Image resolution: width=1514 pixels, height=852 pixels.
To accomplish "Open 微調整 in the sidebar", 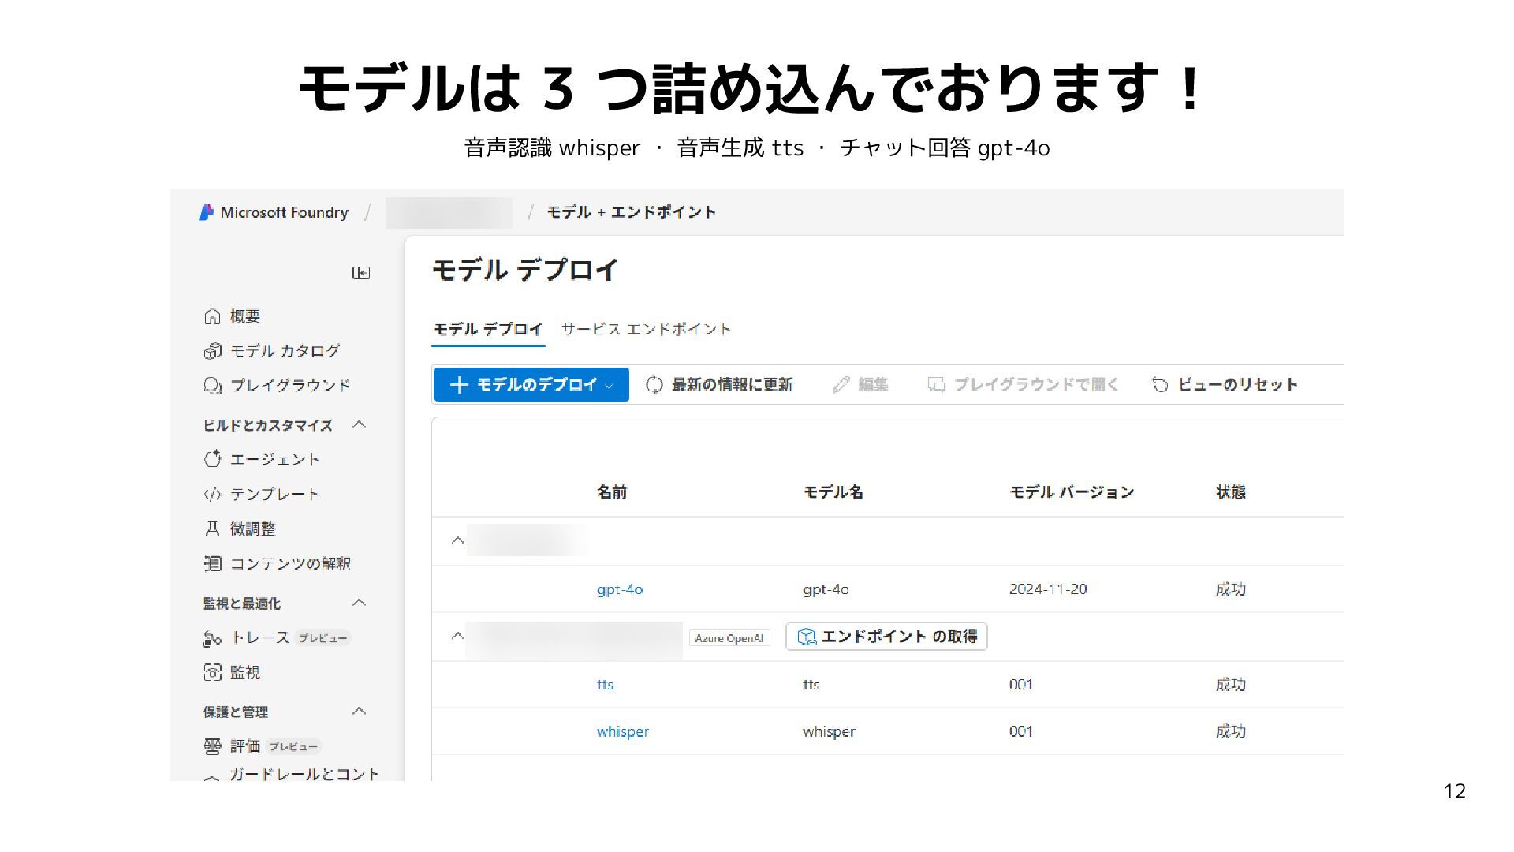I will 252,529.
